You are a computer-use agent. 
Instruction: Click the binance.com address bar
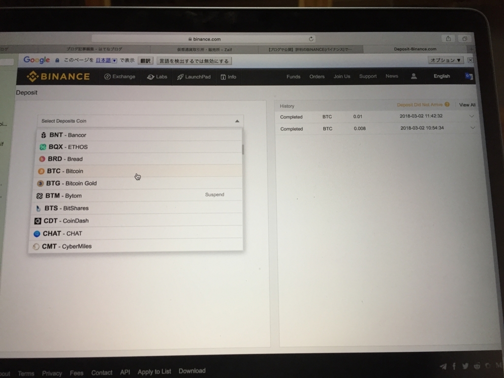coord(203,39)
